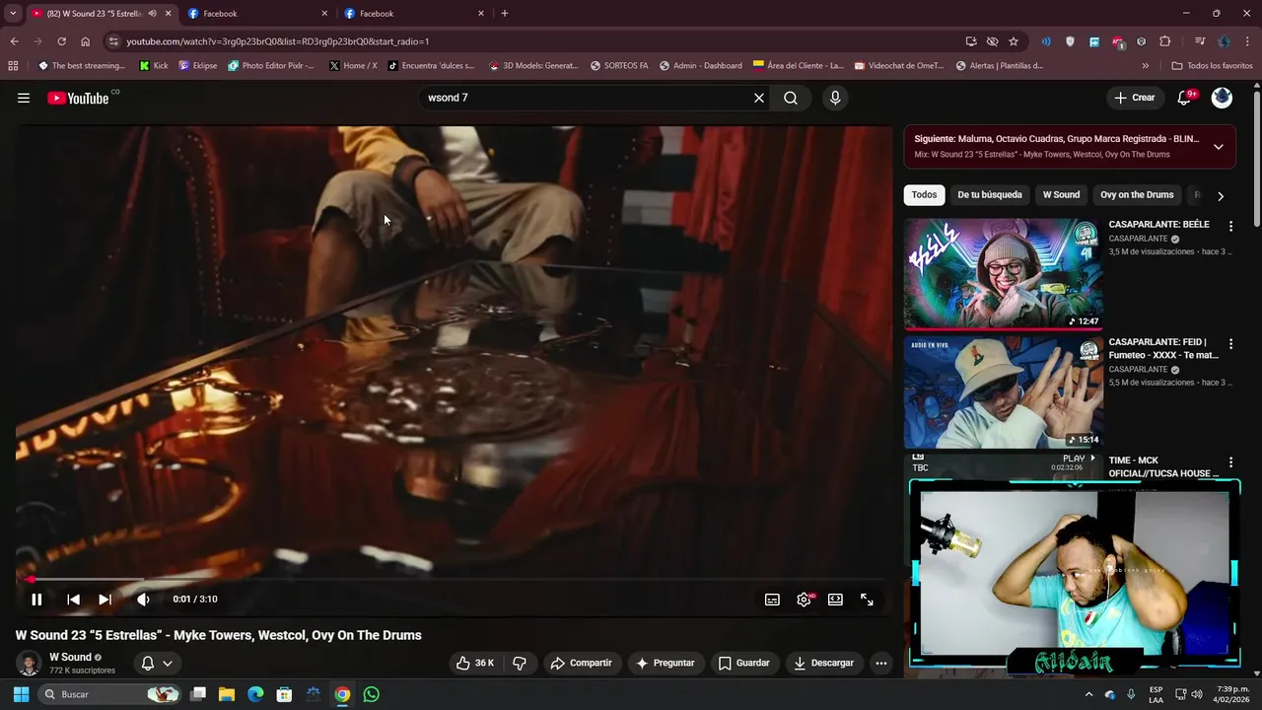Open the SORTEOS FA bookmark
Image resolution: width=1262 pixels, height=710 pixels.
(x=619, y=66)
